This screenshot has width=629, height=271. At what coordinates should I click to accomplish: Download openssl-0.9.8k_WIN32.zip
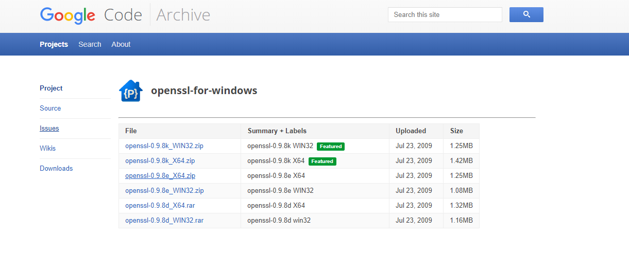tap(164, 146)
